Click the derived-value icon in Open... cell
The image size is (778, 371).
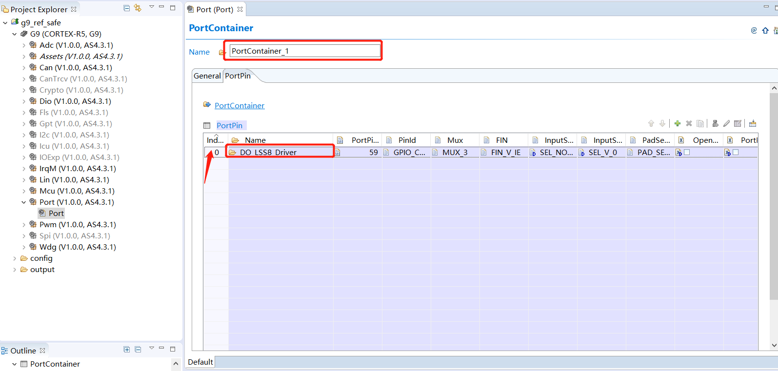(x=678, y=153)
